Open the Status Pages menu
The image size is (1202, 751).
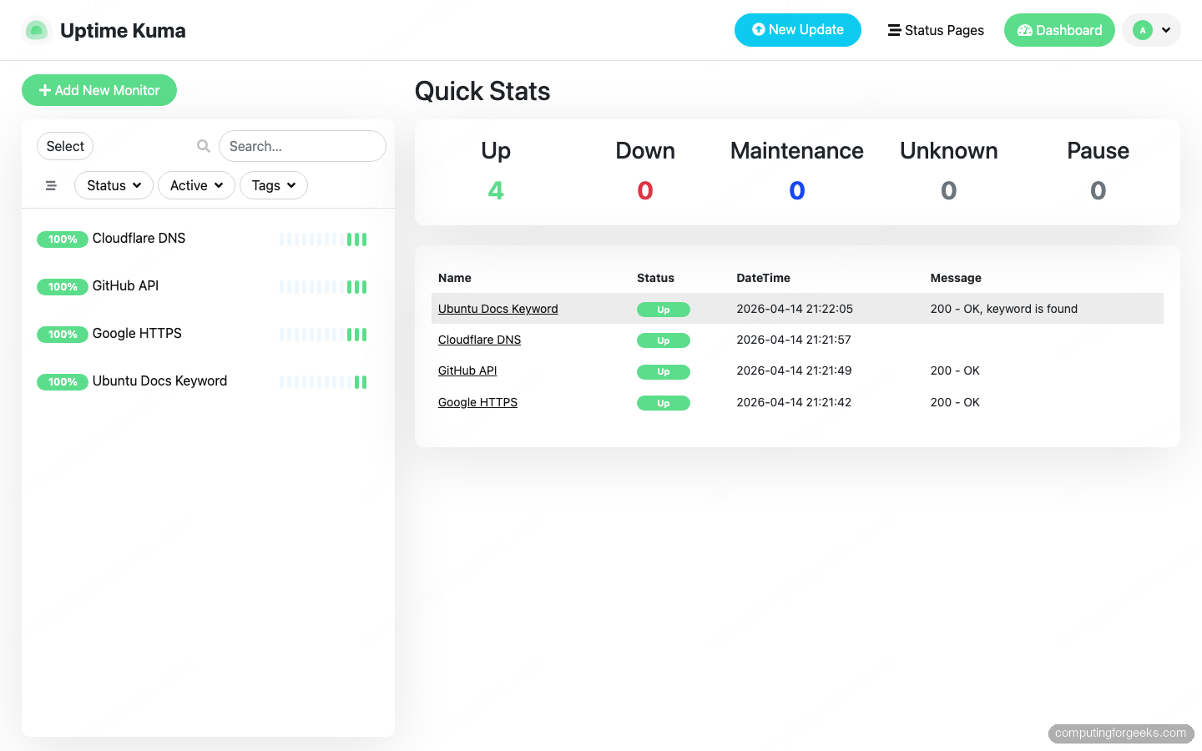pos(936,30)
